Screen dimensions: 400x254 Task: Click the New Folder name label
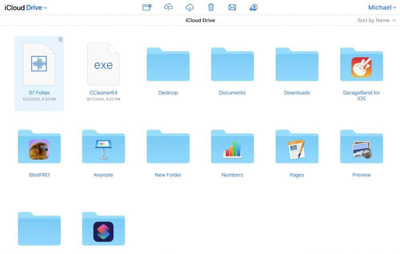[x=168, y=175]
